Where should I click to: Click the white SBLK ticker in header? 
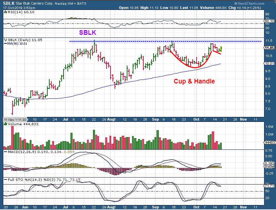tap(9, 3)
